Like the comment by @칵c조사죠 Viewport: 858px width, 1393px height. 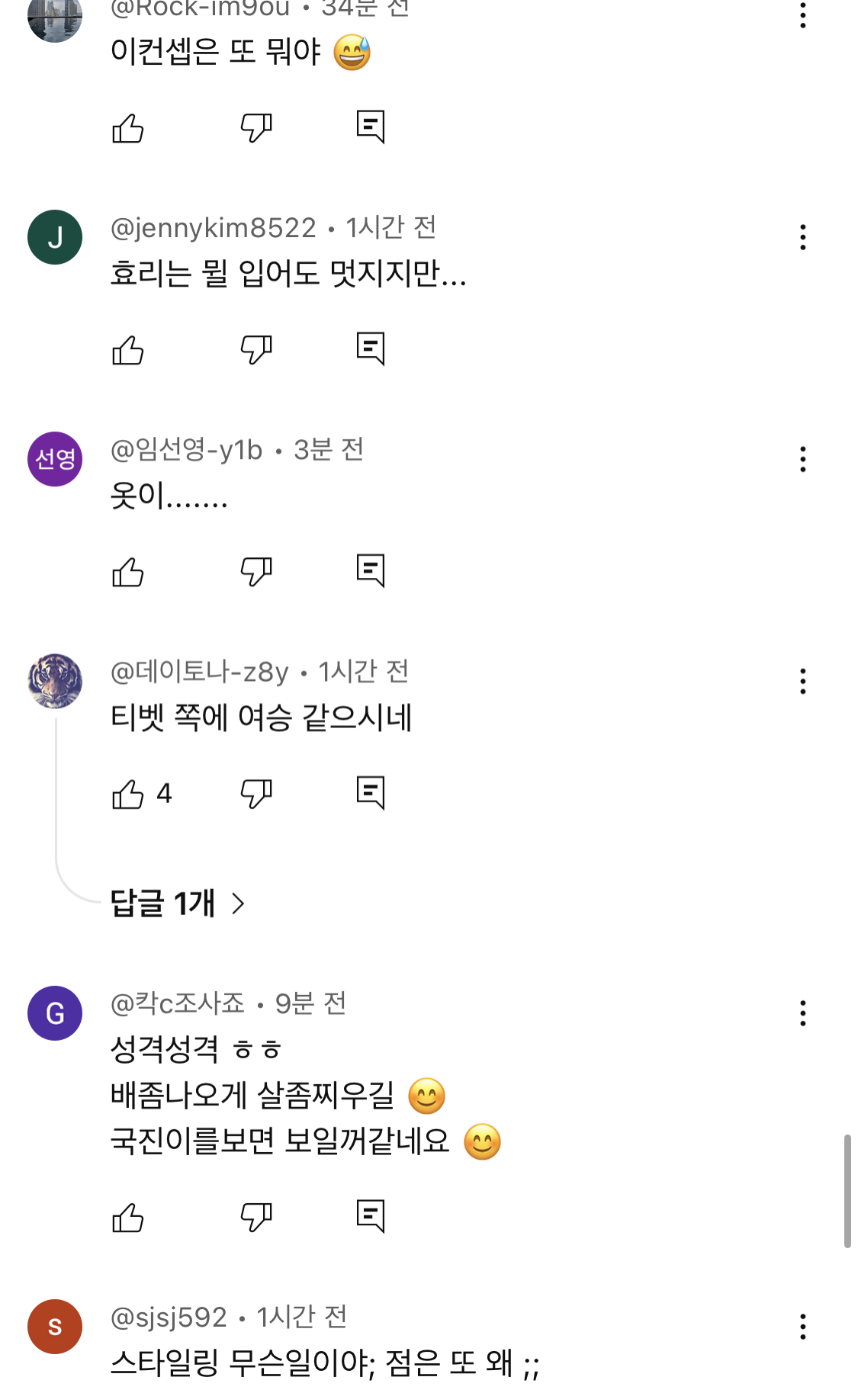click(x=128, y=1218)
